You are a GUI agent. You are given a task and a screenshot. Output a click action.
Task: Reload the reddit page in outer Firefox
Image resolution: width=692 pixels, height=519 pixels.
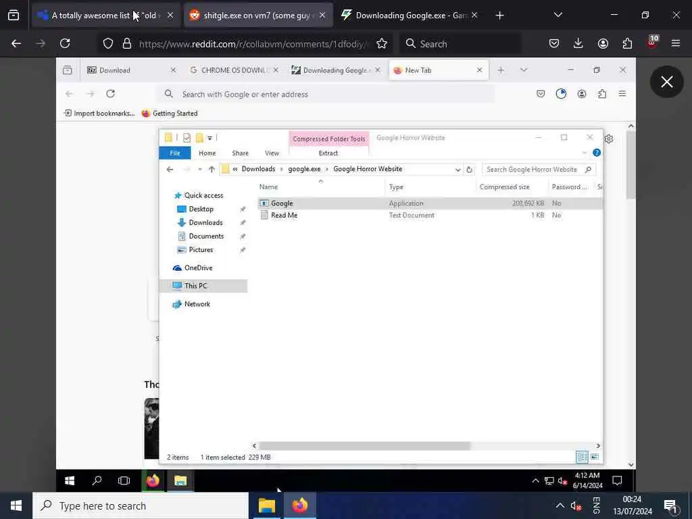(x=65, y=43)
